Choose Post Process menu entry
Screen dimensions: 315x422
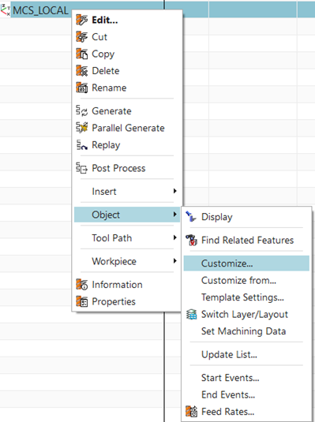tap(127, 168)
